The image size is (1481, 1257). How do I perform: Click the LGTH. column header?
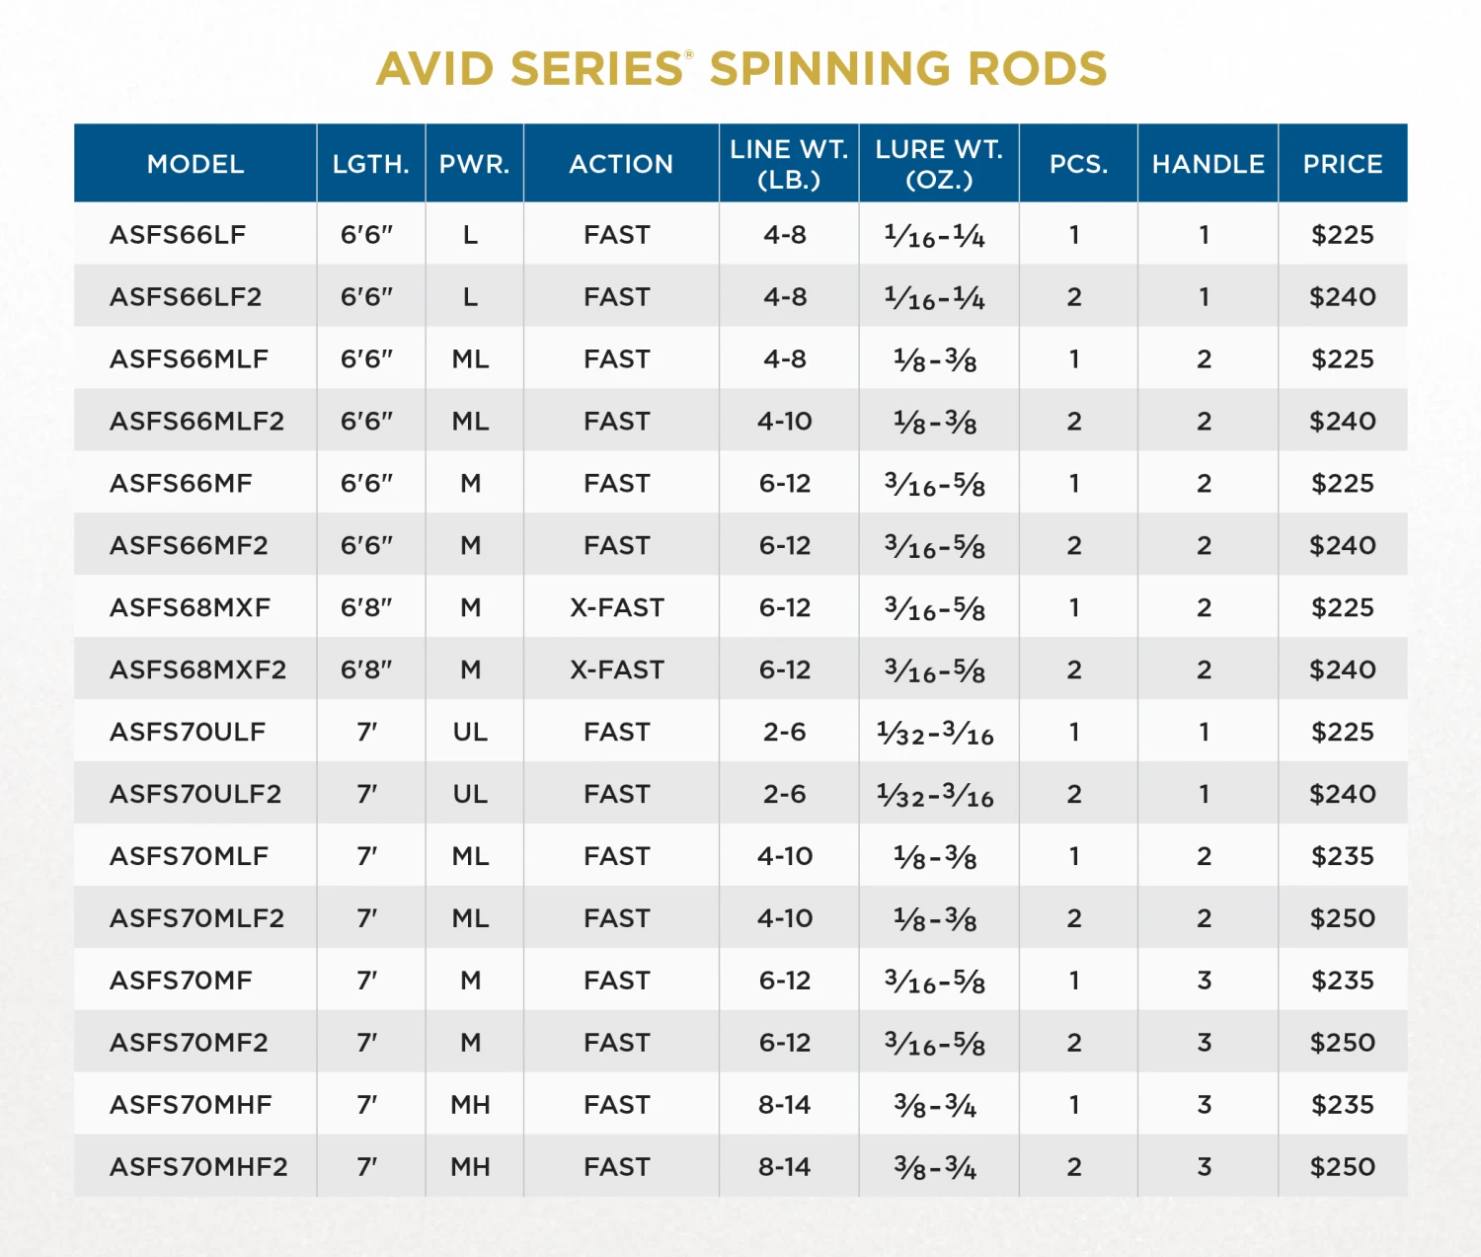(370, 164)
